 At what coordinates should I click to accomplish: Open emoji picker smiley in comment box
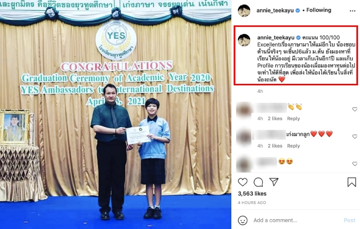click(x=243, y=220)
